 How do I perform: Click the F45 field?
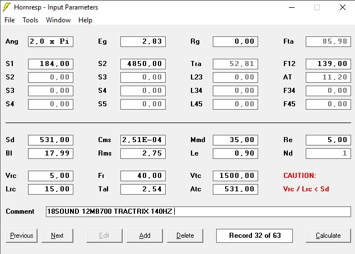coord(328,104)
